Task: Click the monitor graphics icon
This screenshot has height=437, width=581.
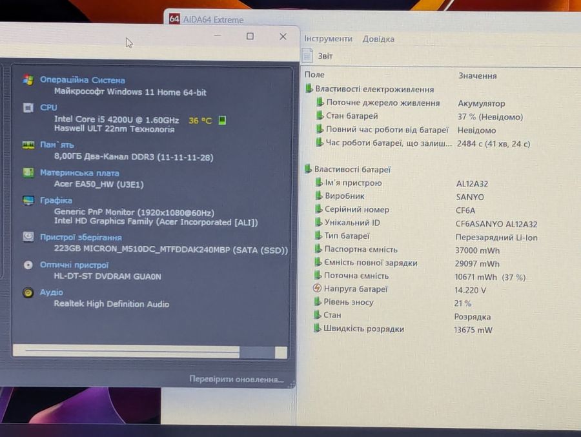Action: [28, 201]
